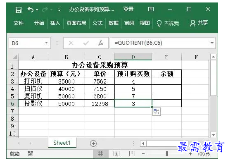228x160 pixels.
Task: Switch to Normal view icon
Action: (100, 153)
